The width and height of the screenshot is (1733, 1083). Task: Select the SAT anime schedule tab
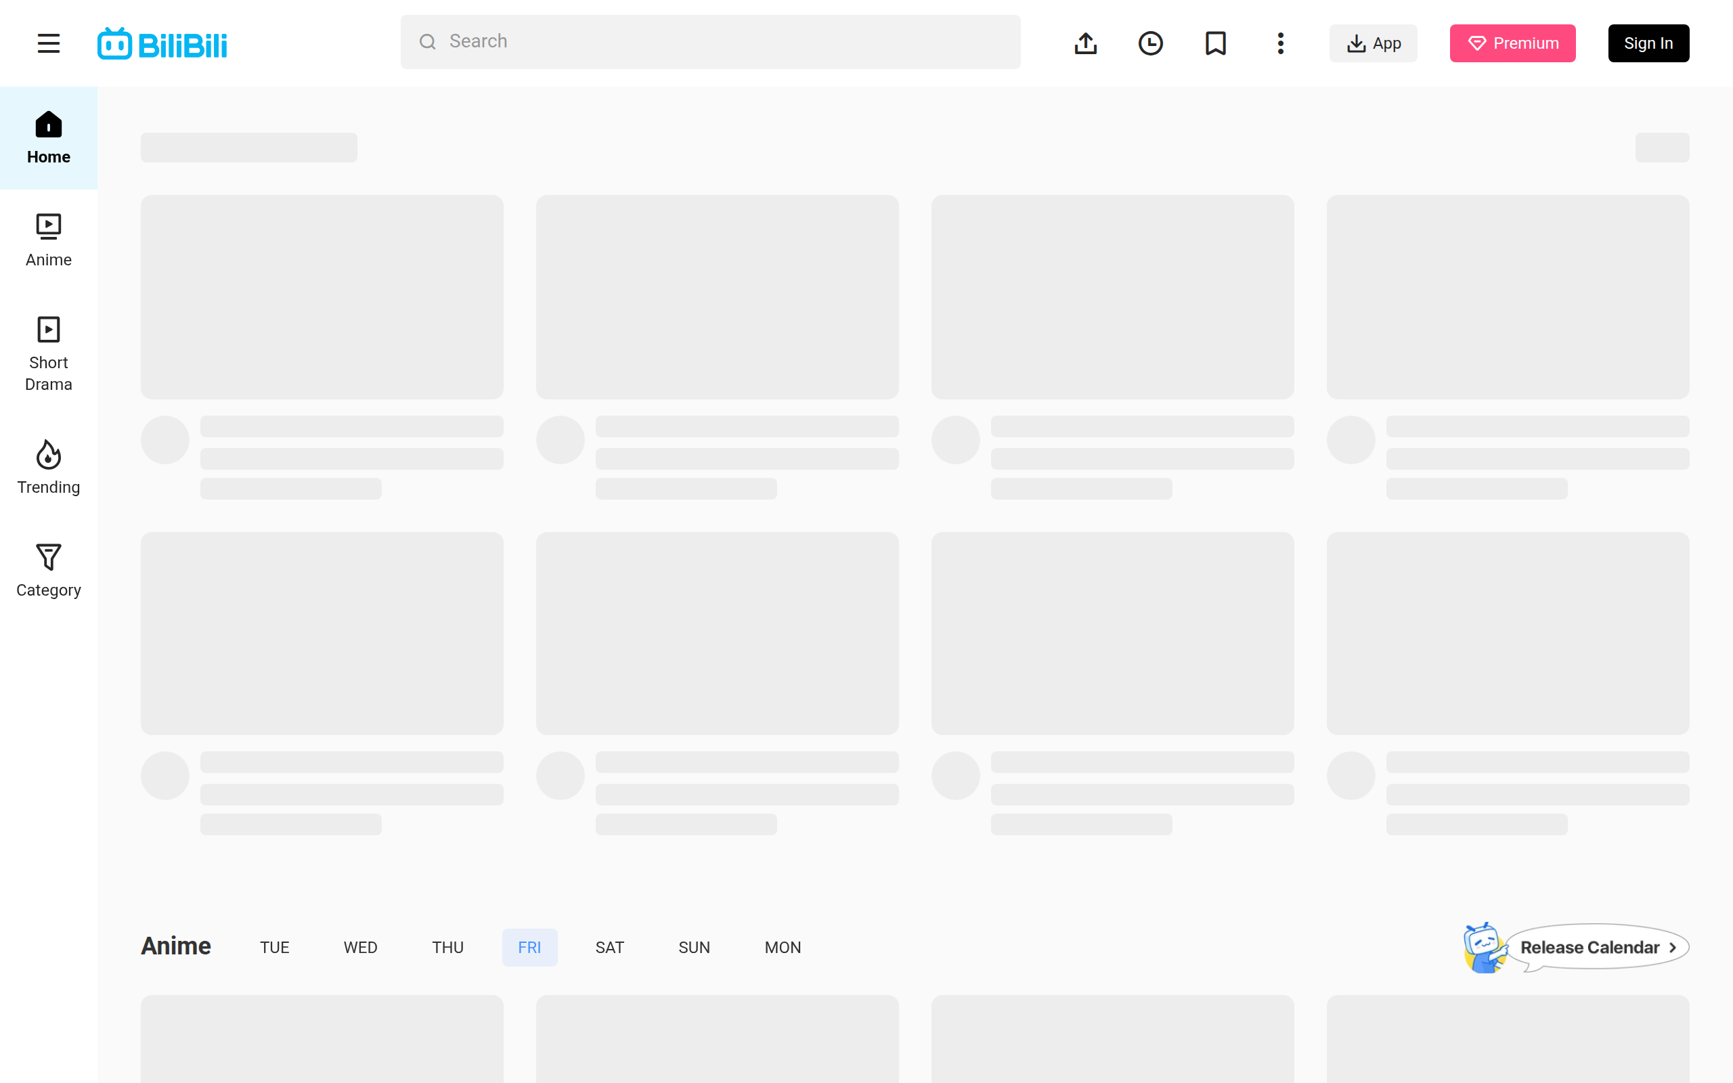(609, 948)
